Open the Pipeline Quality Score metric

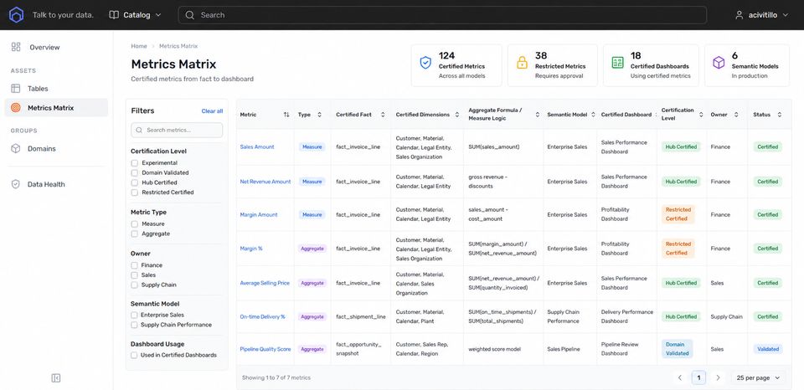point(265,349)
